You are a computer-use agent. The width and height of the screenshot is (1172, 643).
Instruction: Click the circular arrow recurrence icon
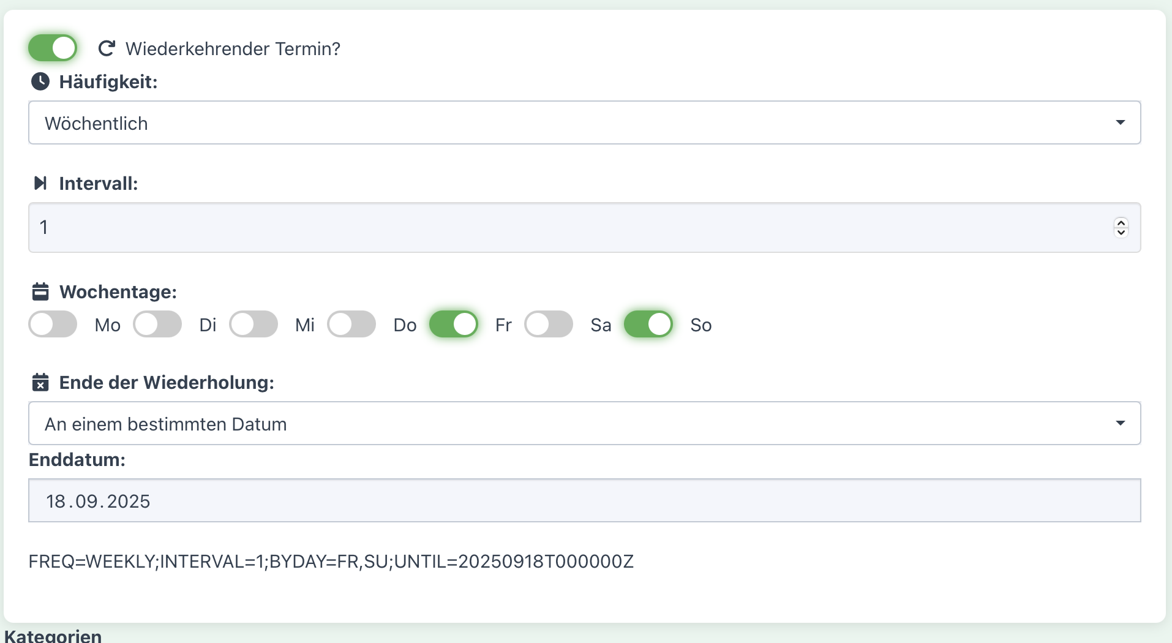(107, 48)
